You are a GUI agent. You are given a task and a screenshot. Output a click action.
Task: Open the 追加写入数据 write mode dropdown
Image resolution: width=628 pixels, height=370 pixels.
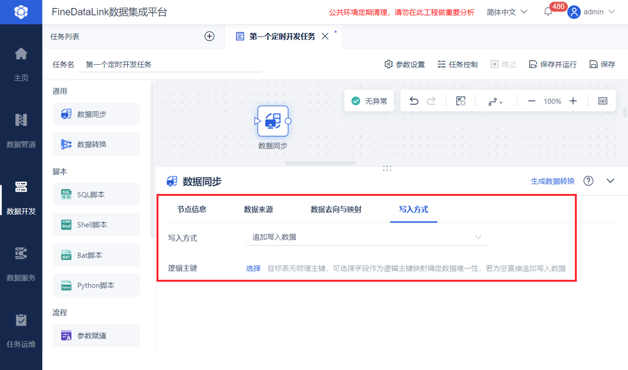(367, 237)
